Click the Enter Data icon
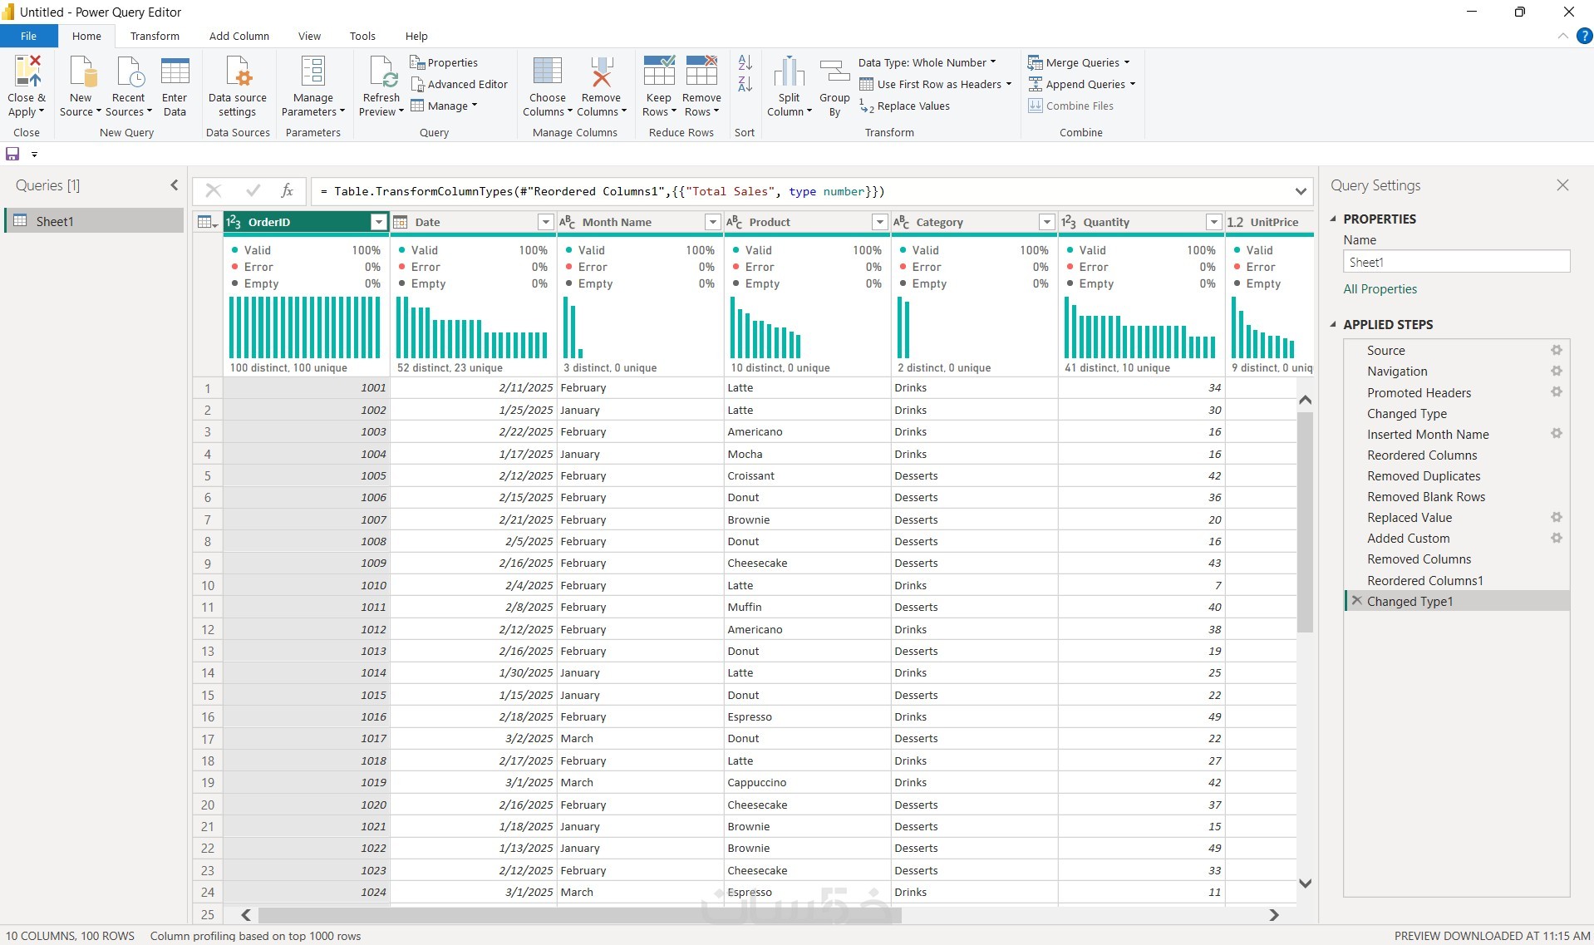Viewport: 1594px width, 945px height. [175, 72]
